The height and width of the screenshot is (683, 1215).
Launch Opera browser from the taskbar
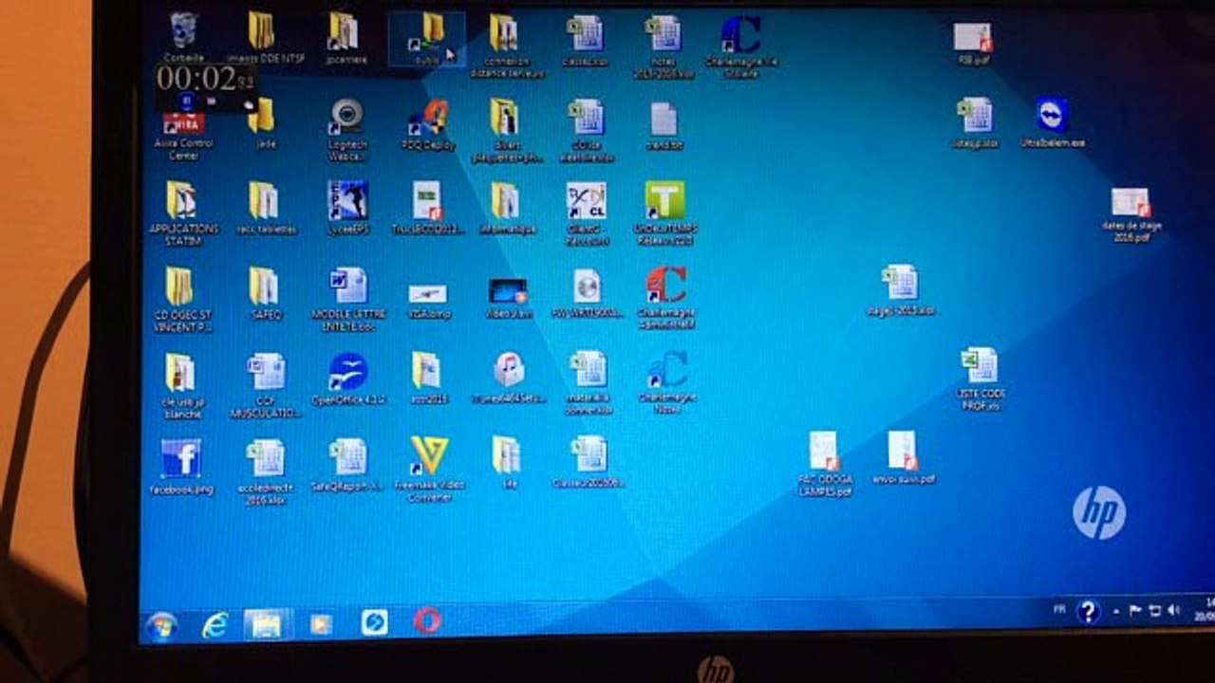pyautogui.click(x=427, y=620)
